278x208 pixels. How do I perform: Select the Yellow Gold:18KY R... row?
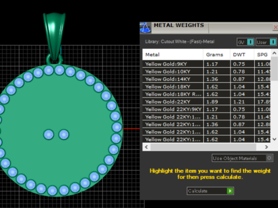(207, 94)
